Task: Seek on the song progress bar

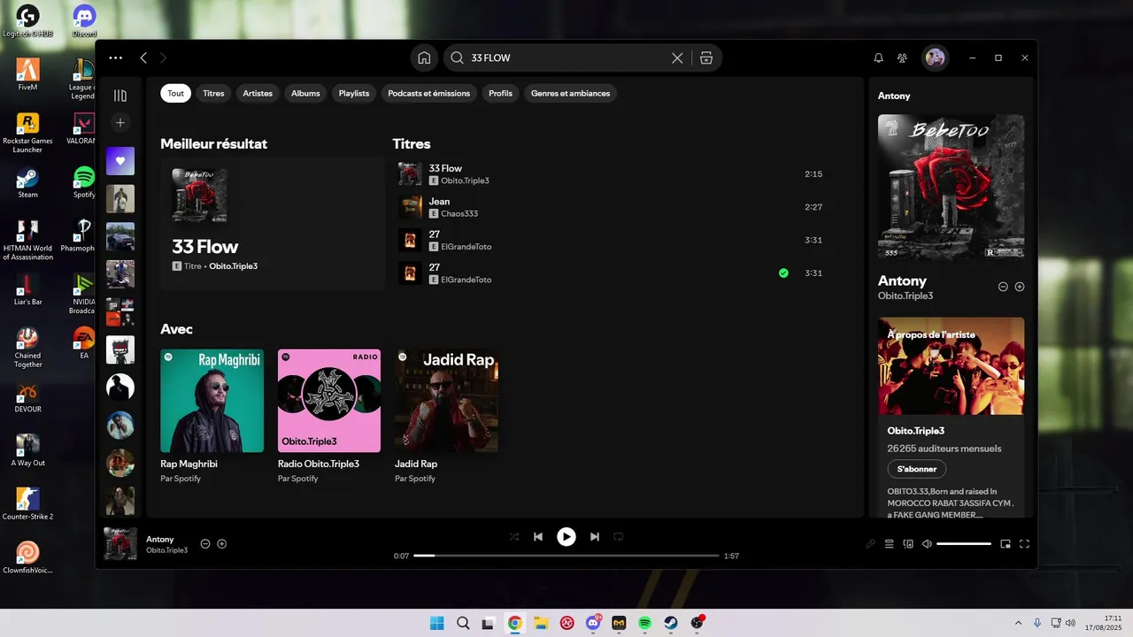Action: [x=566, y=556]
